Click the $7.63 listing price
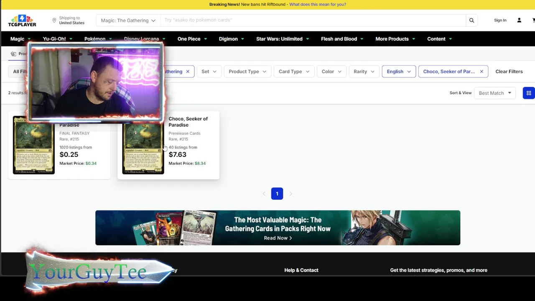This screenshot has height=301, width=535. pyautogui.click(x=177, y=155)
